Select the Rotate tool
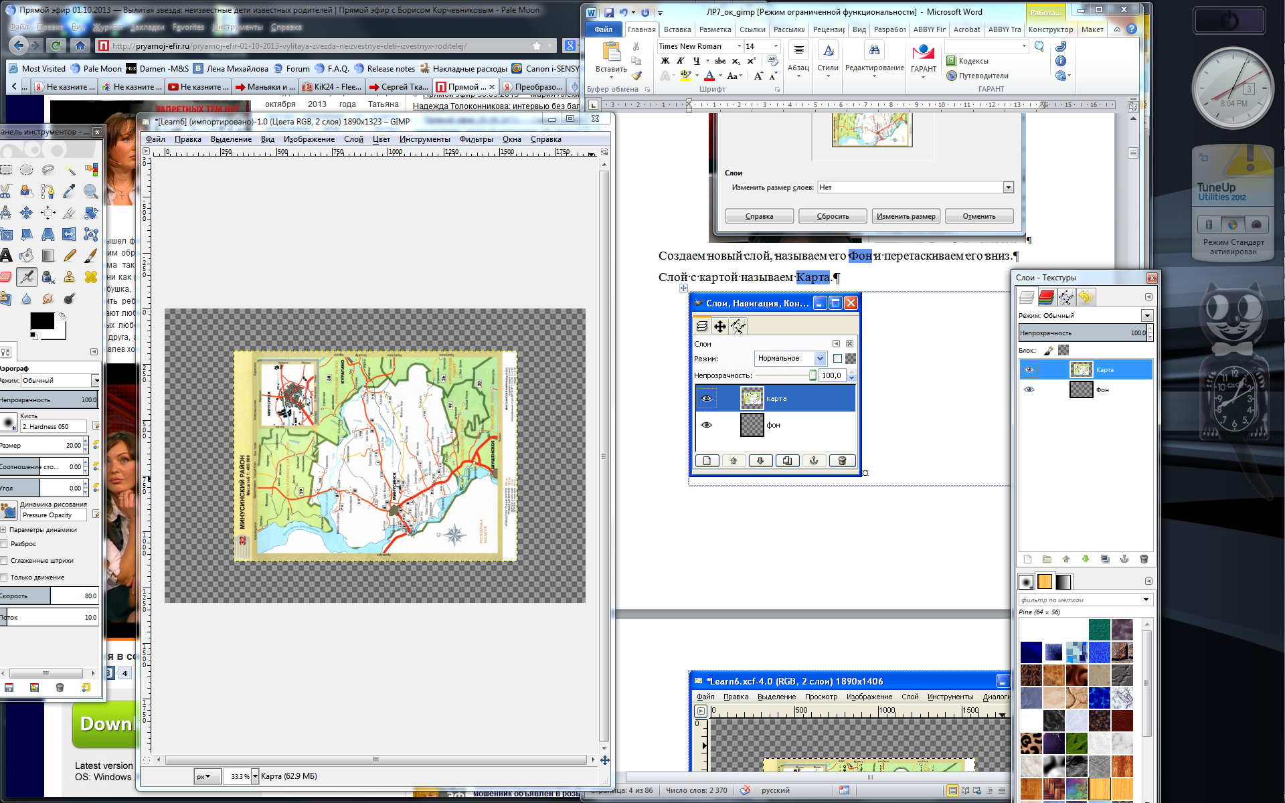 click(x=91, y=213)
